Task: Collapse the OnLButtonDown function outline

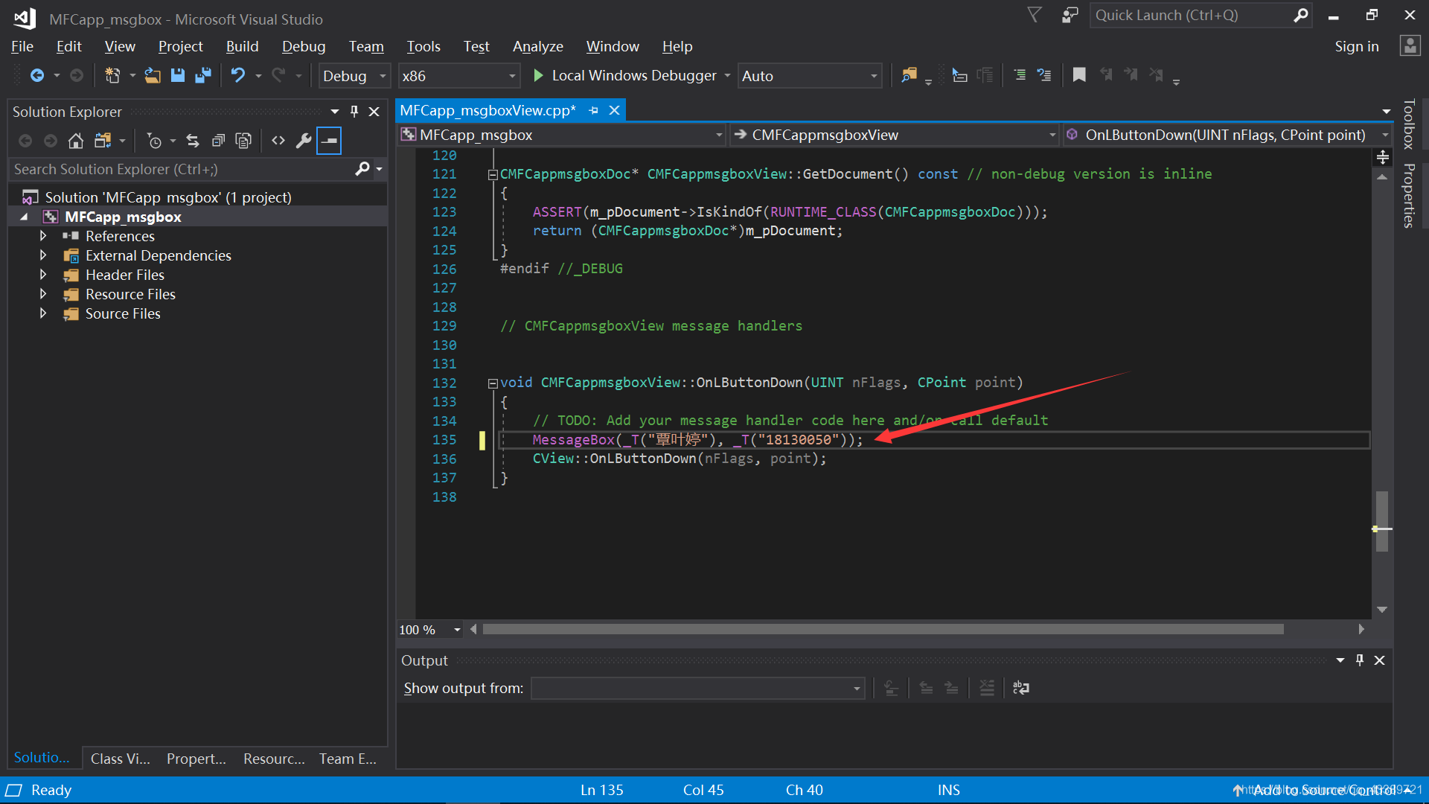Action: click(x=492, y=383)
